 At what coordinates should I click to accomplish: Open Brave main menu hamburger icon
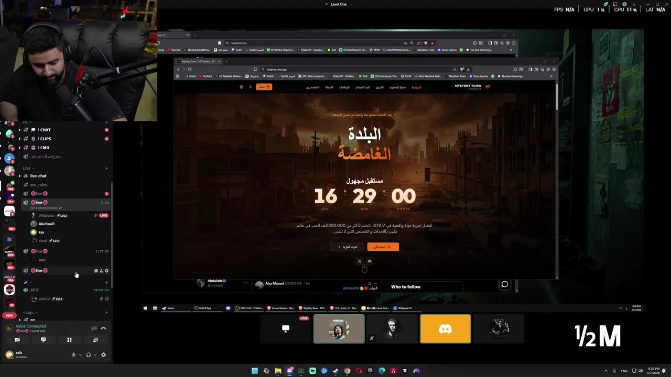click(x=555, y=69)
